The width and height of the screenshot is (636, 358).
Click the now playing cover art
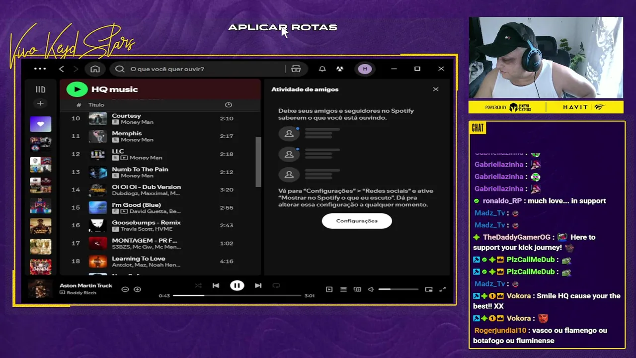coord(40,289)
